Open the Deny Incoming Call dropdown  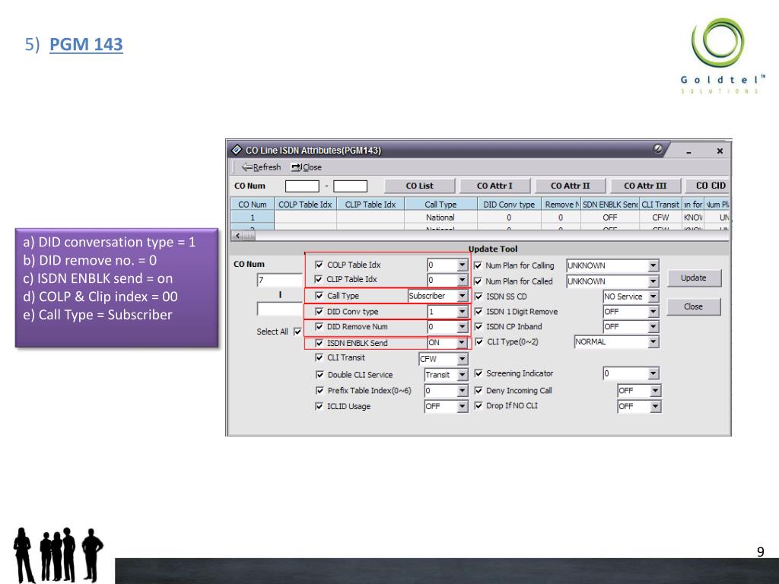coord(655,391)
